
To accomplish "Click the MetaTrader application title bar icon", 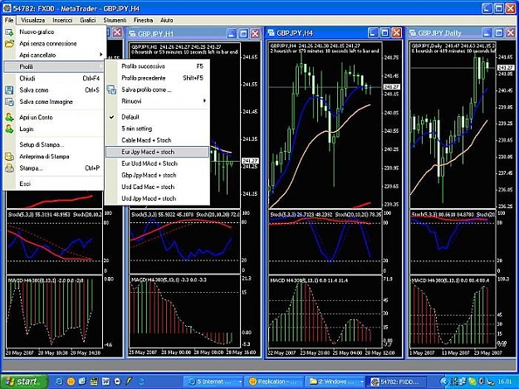I will 7,8.
